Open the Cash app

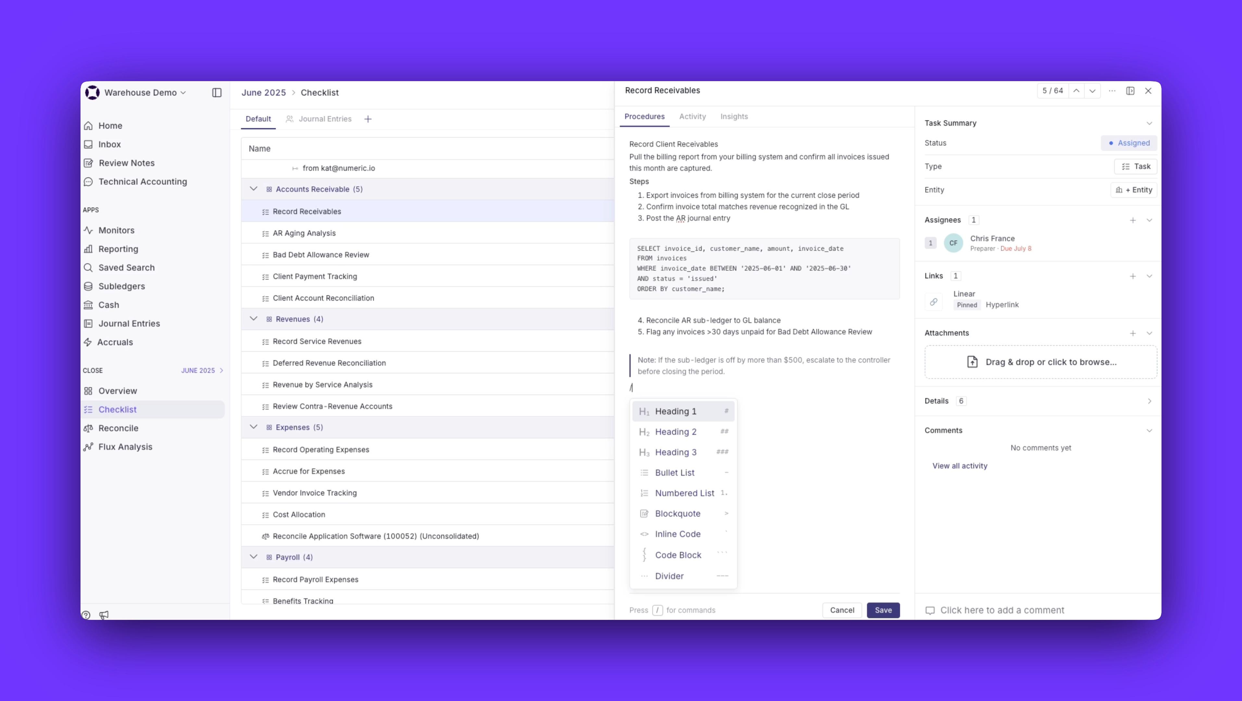108,305
